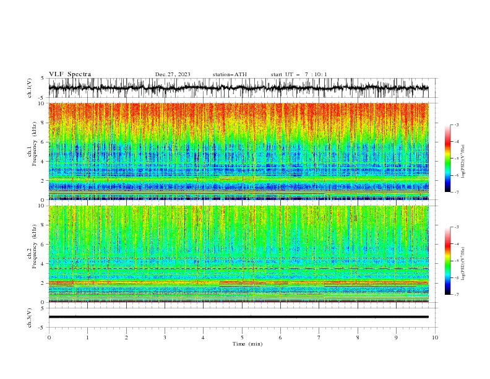Click the "-3" value on ch.1 colorbar
The image size is (490, 379).
(x=457, y=124)
